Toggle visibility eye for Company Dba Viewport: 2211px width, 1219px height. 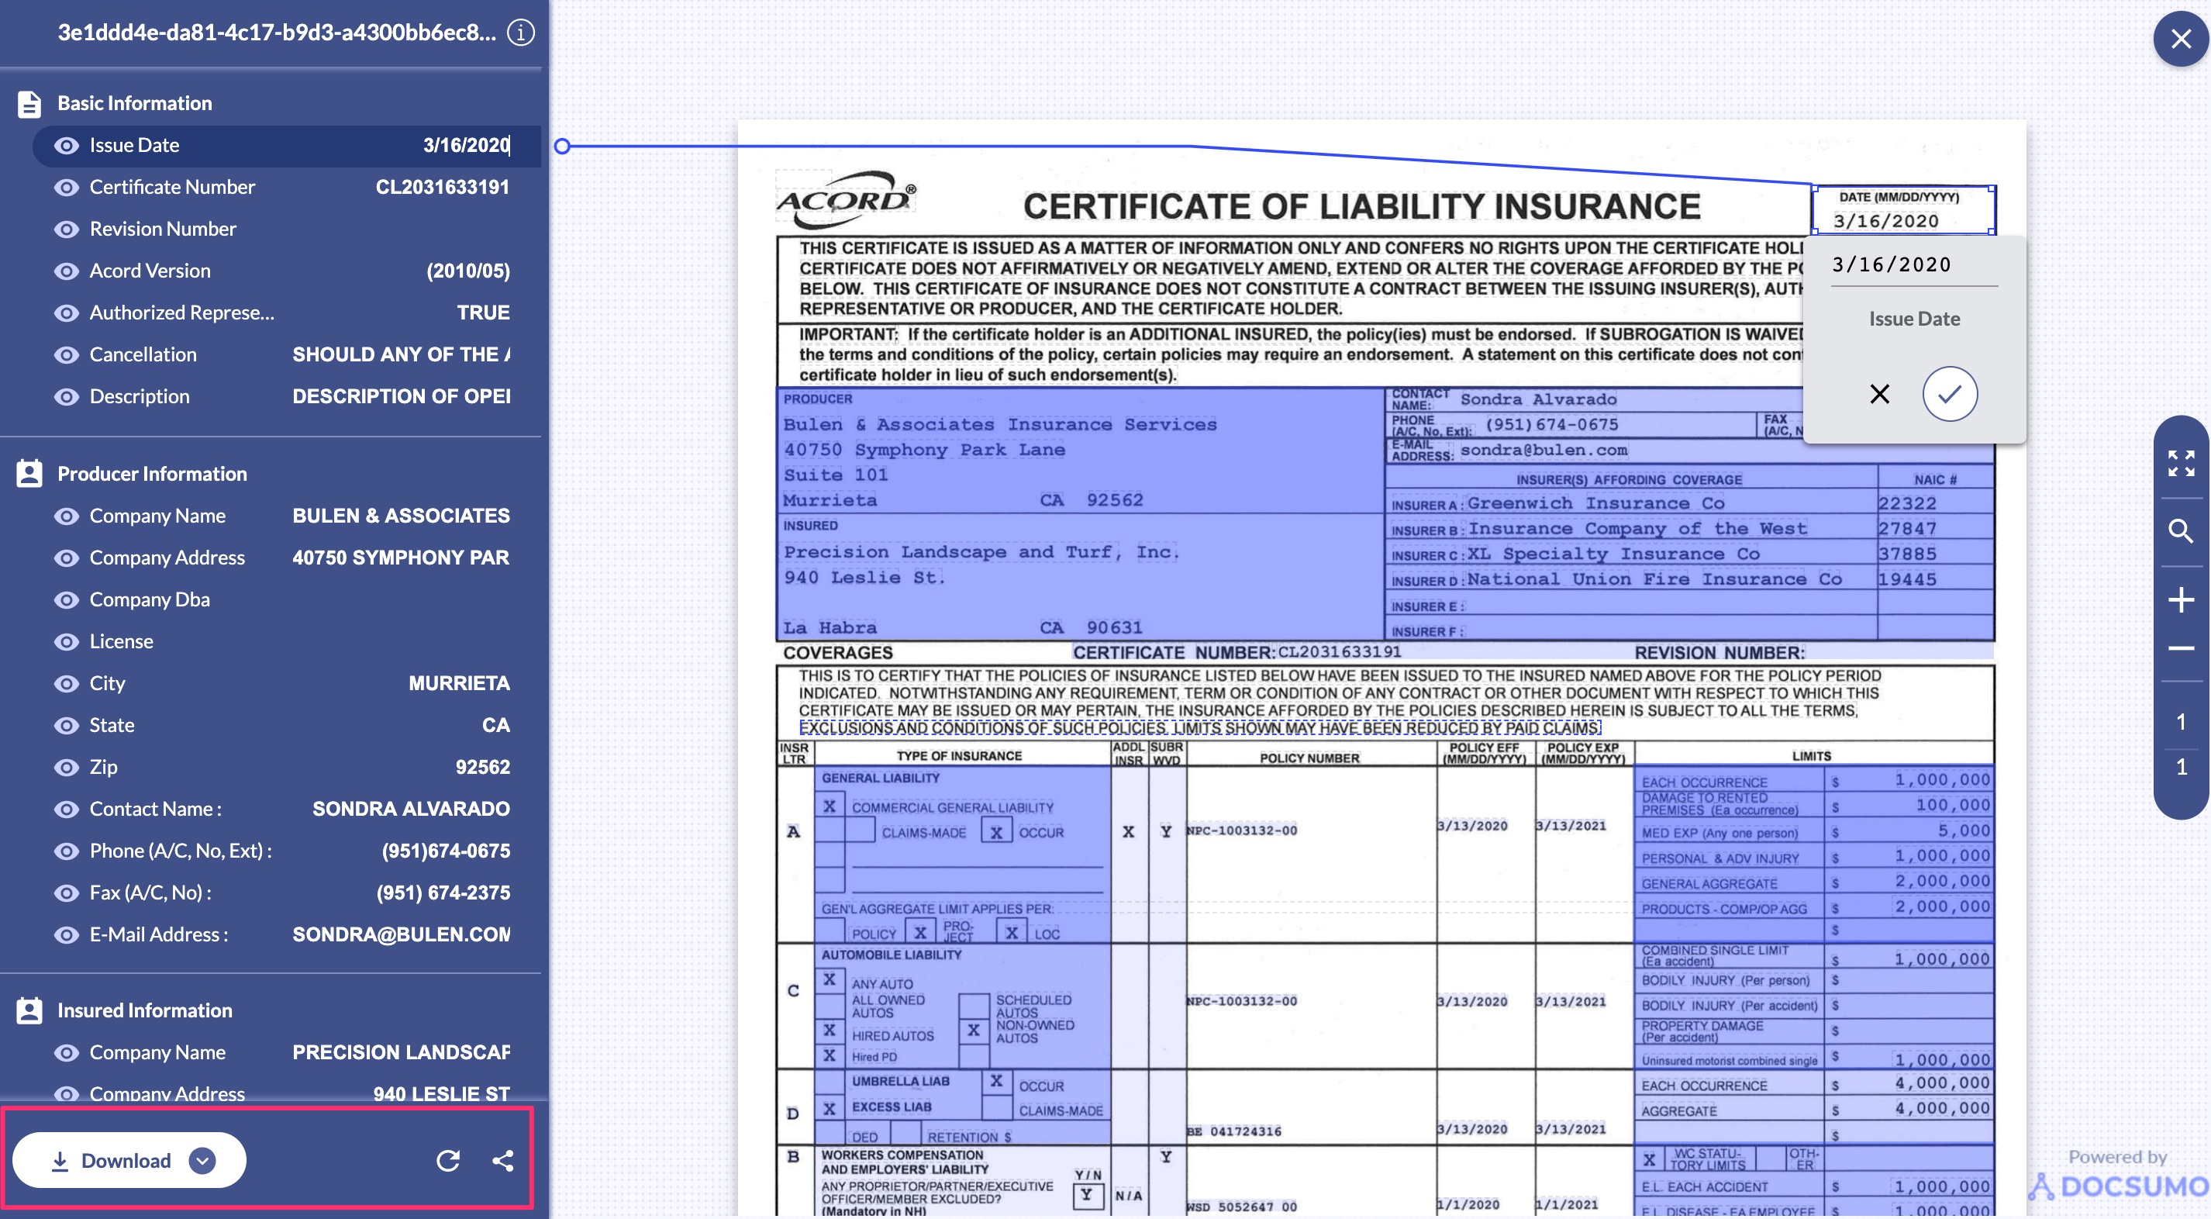(66, 600)
